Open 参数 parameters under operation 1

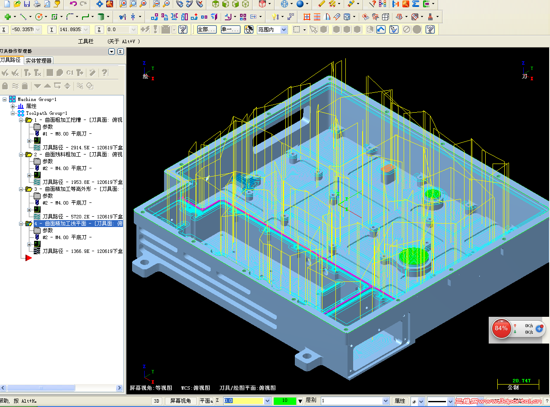47,127
